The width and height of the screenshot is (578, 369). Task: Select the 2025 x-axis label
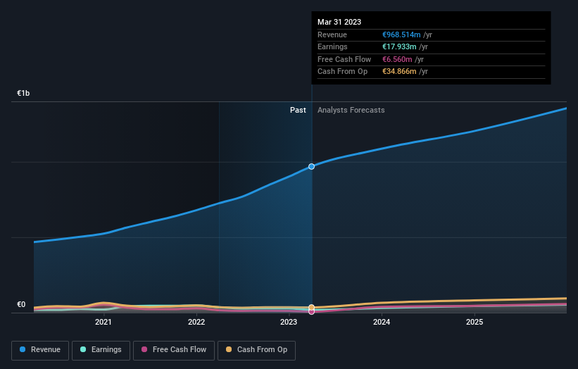pyautogui.click(x=475, y=323)
